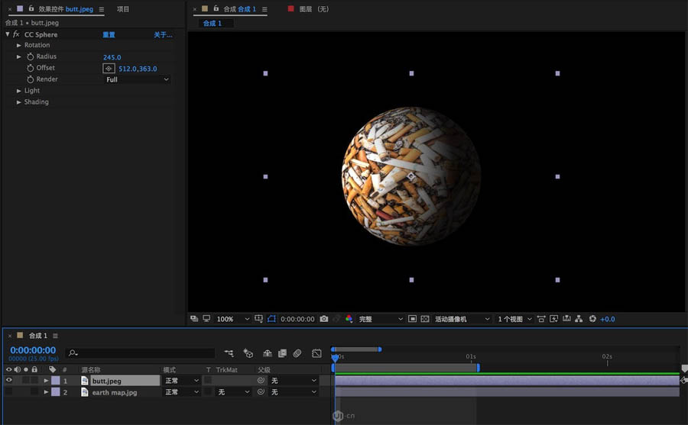Screen dimensions: 688x425
Task: Click the Radius value 245.0
Action: tap(112, 57)
